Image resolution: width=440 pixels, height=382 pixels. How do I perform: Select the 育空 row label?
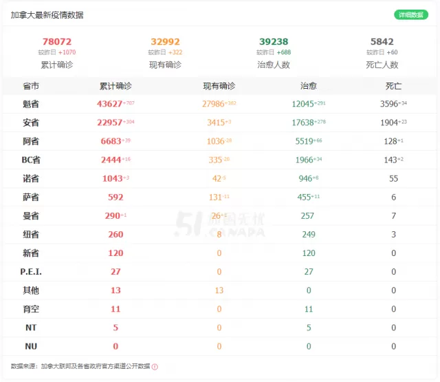point(31,309)
